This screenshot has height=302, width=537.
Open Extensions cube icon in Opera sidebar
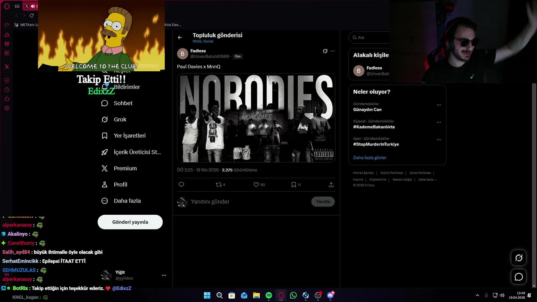coord(7,99)
